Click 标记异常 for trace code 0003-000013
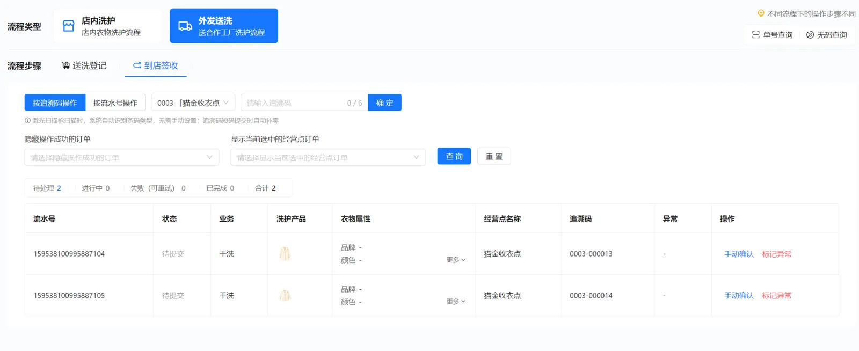This screenshot has width=859, height=351. (777, 254)
